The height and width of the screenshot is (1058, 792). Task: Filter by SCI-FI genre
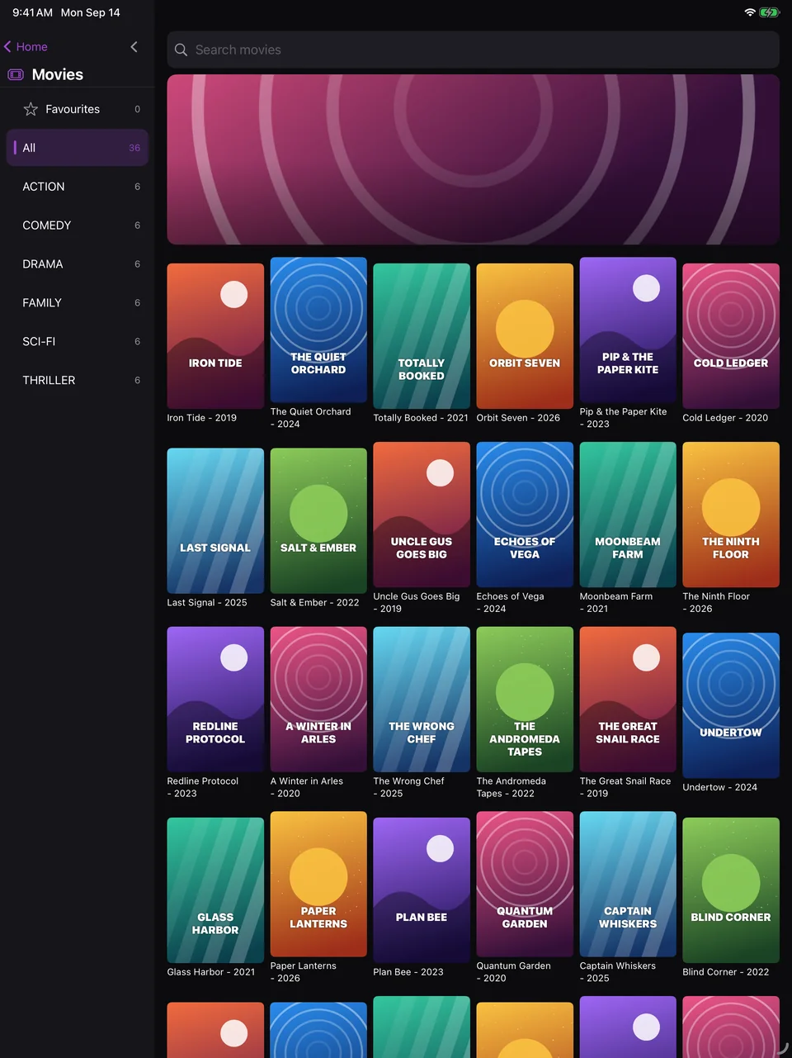pos(78,342)
